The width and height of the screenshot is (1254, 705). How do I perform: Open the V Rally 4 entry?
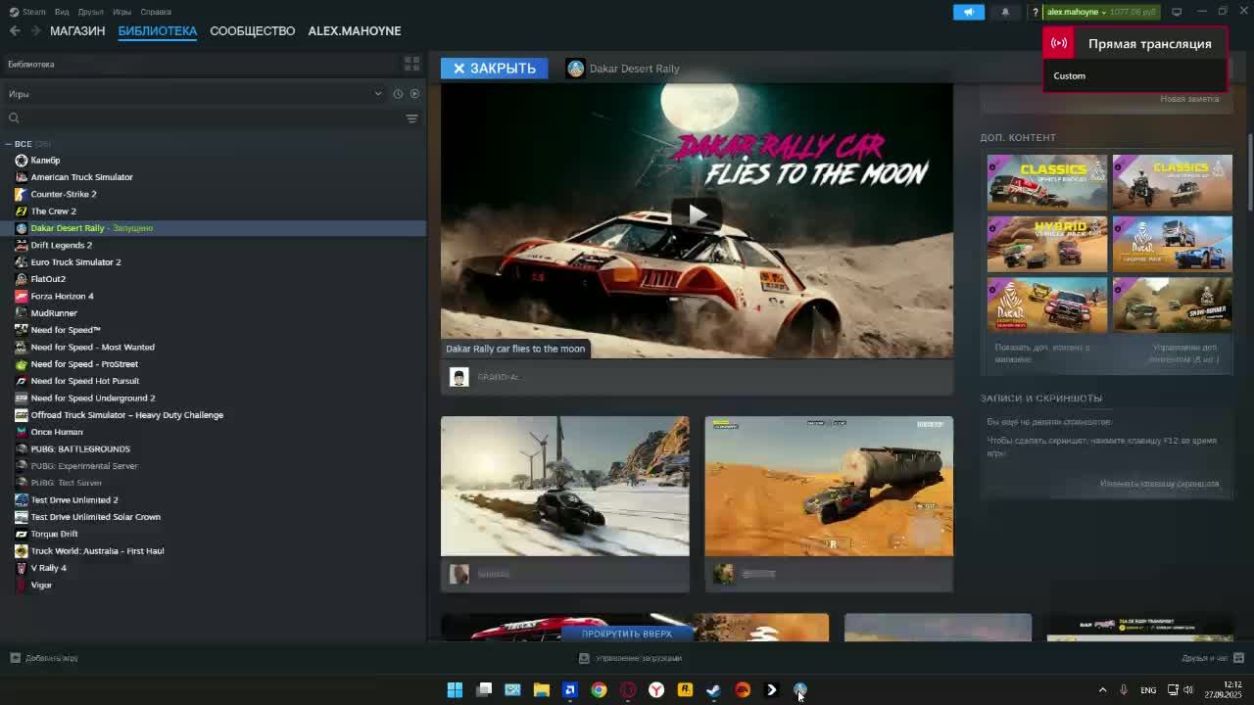click(x=48, y=568)
